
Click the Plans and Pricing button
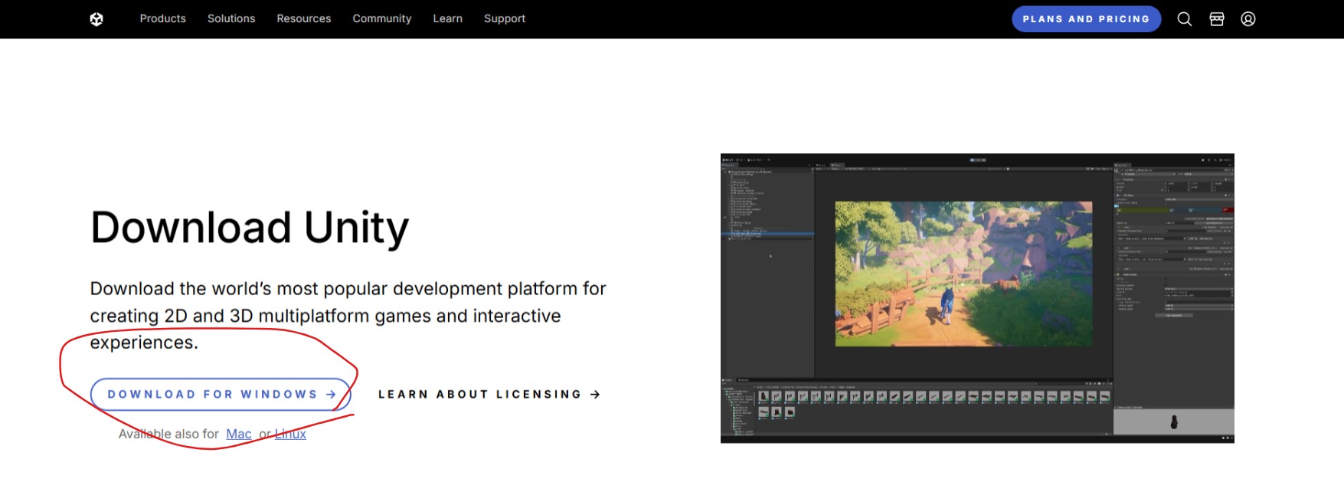1086,19
